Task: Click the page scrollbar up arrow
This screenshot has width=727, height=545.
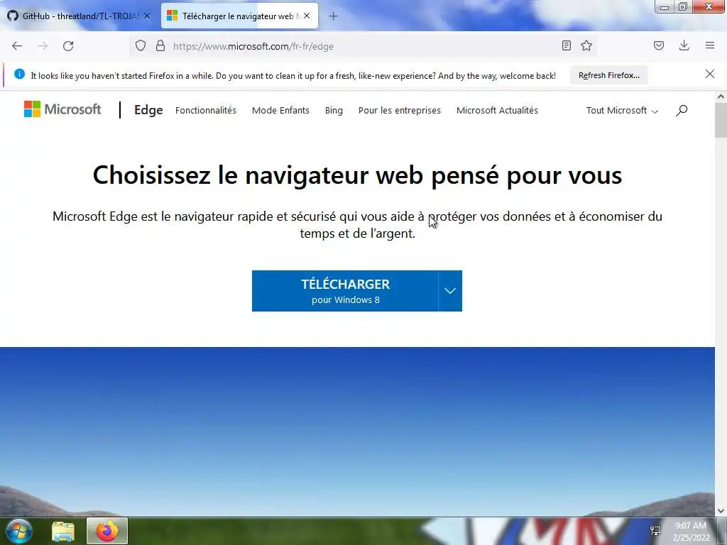Action: pos(721,97)
